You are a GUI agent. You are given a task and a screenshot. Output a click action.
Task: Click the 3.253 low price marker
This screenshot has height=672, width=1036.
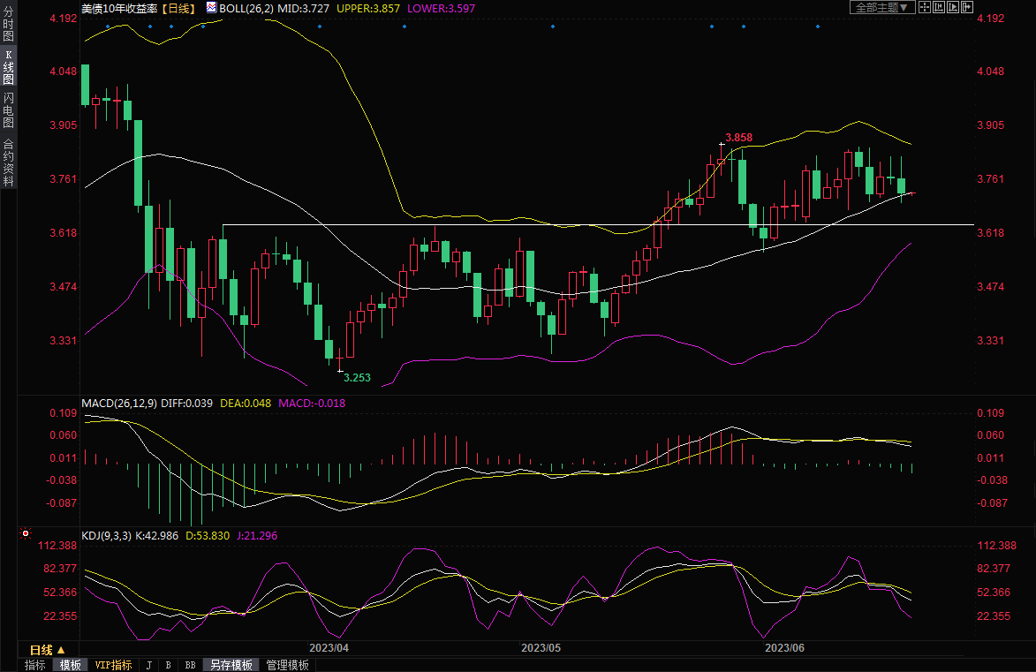(x=357, y=378)
